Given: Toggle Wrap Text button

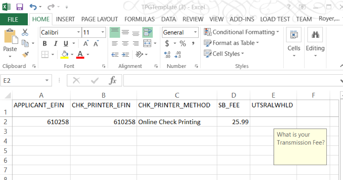Looking at the screenshot, I should pyautogui.click(x=147, y=32).
